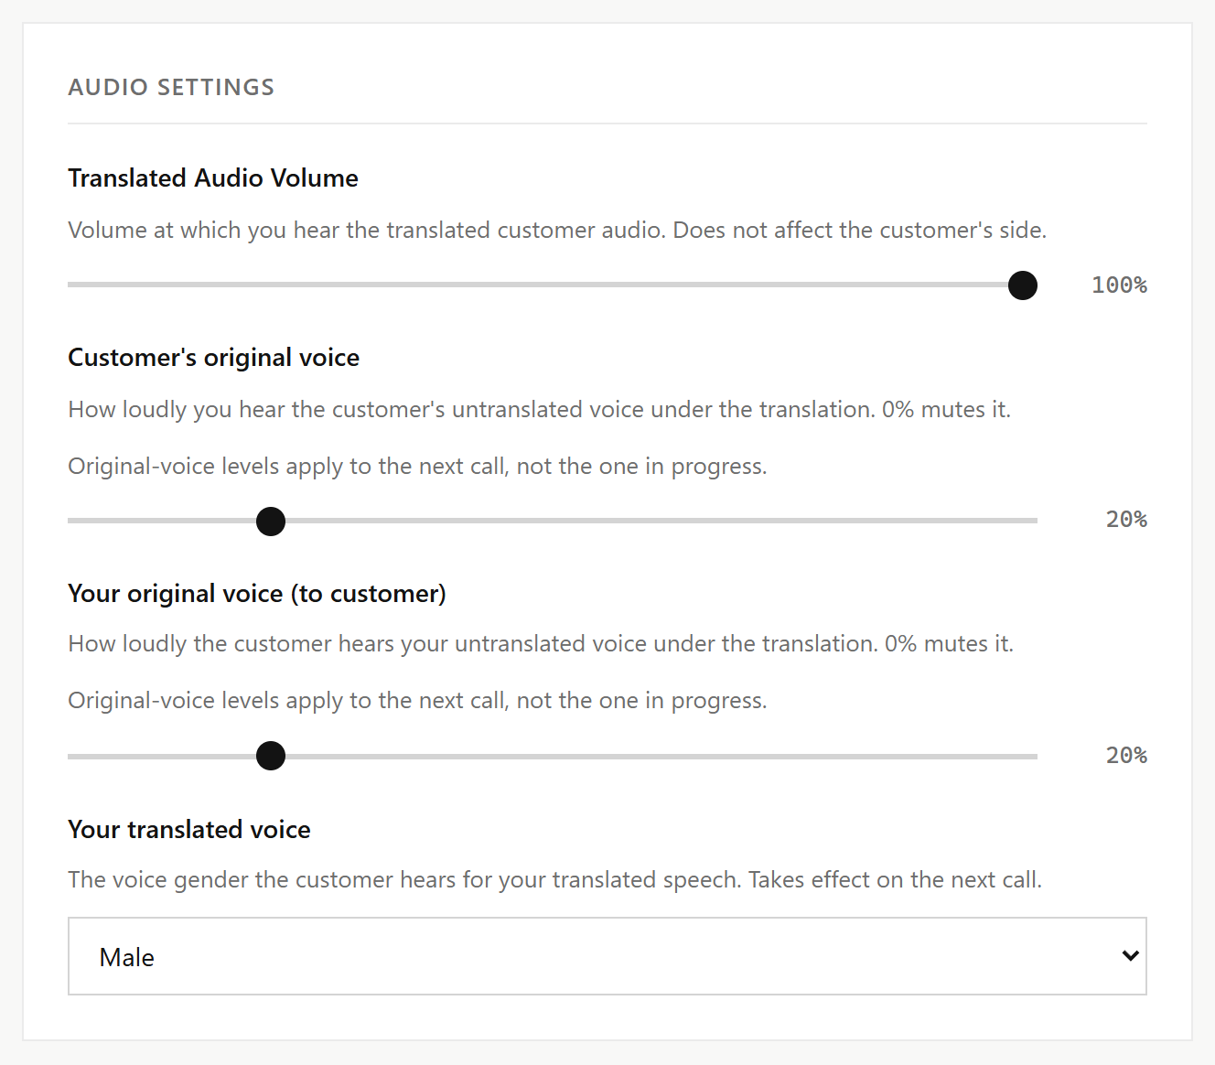Click the Your original voice (to customer) heading

click(257, 593)
